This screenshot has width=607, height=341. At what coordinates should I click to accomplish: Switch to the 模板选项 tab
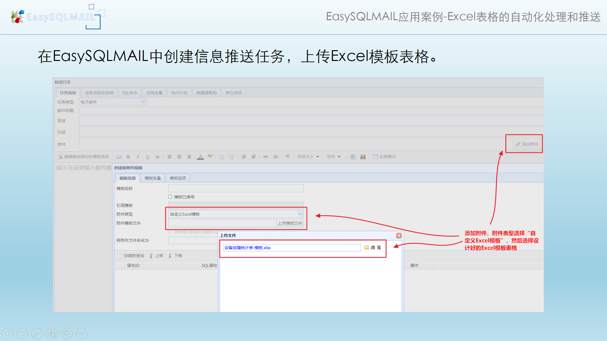point(178,178)
